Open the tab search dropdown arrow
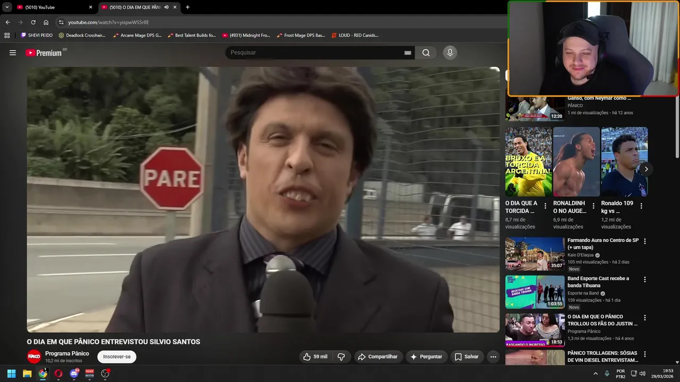The height and width of the screenshot is (382, 680). [7, 7]
